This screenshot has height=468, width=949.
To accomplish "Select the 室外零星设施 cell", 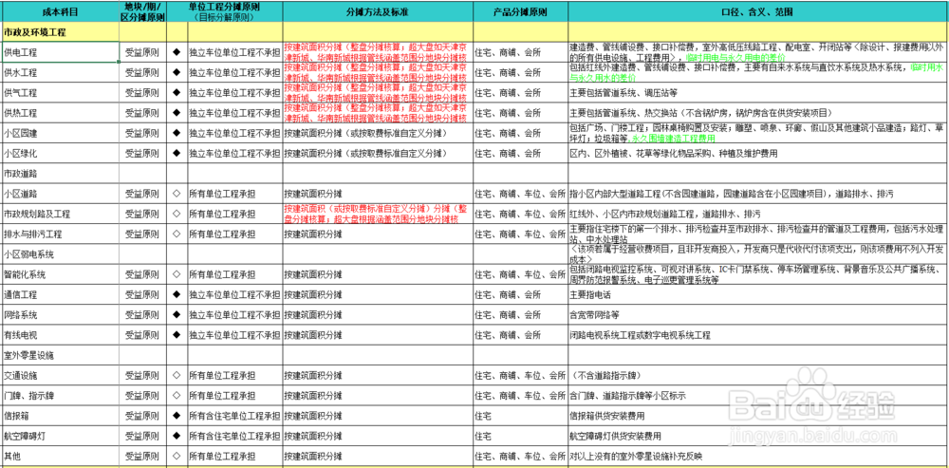I will click(59, 355).
